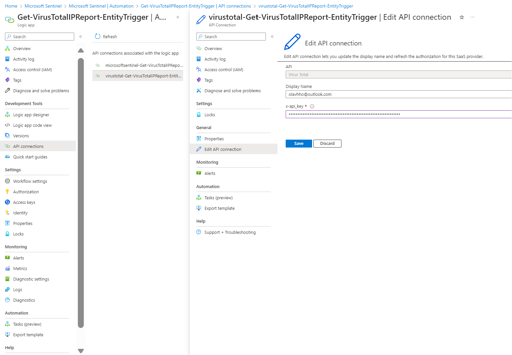
Task: Select the virustotal API connection row
Action: (x=138, y=76)
